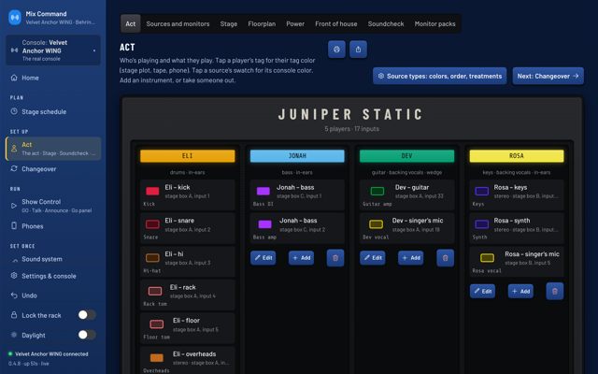
Task: Toggle the Daylight switch
Action: [87, 335]
